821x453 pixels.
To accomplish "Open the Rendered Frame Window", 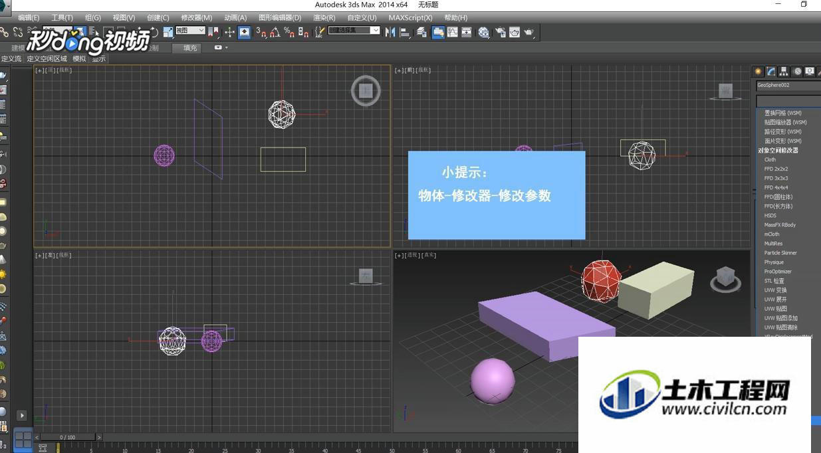I will 515,31.
